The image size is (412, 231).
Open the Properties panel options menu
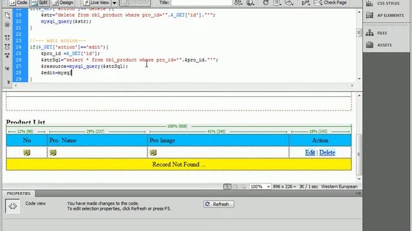[x=359, y=193]
